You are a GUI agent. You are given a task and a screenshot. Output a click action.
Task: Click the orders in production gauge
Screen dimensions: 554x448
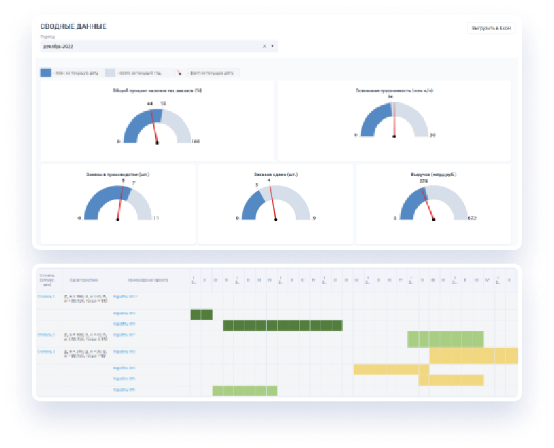coord(117,202)
